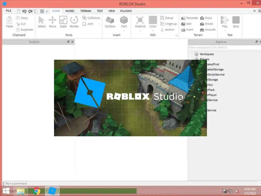Click the Cut scissors icon
This screenshot has width=261, height=196.
[18, 24]
